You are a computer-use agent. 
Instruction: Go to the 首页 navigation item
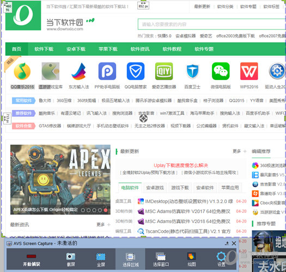click(16, 49)
